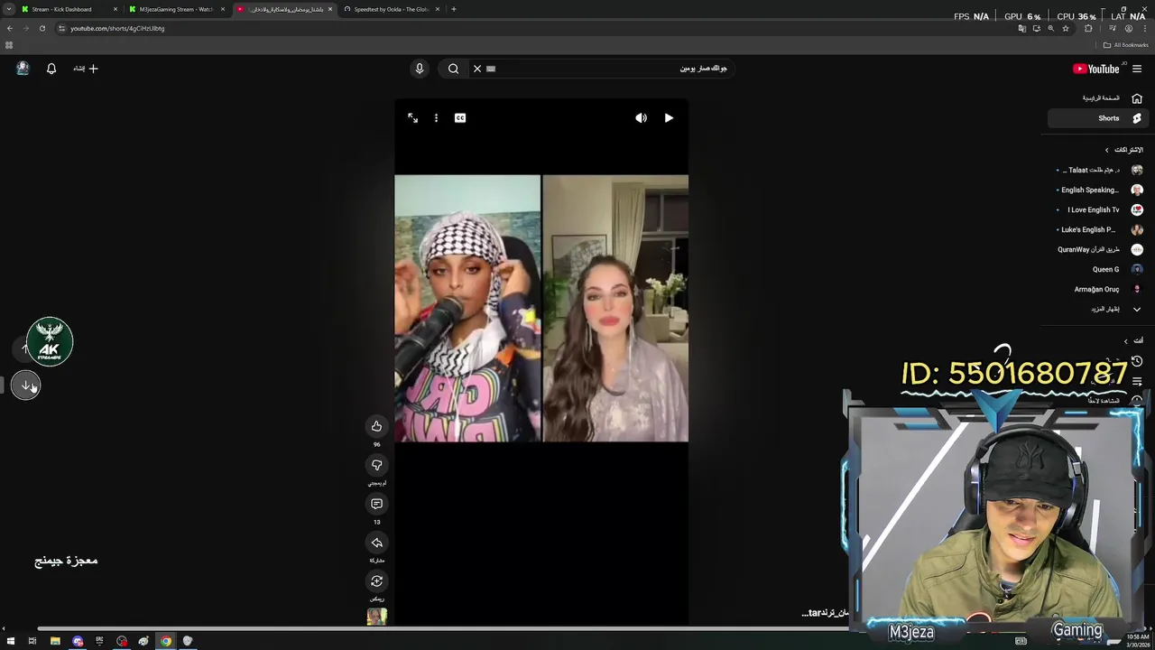Remix this short
Screen dimensions: 1155x650
[x=376, y=581]
